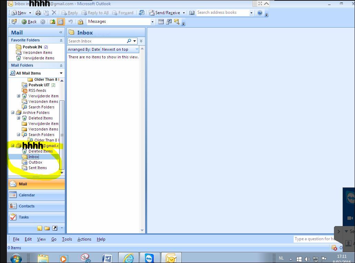
Task: Click the Reply toolbar button
Action: [x=70, y=13]
